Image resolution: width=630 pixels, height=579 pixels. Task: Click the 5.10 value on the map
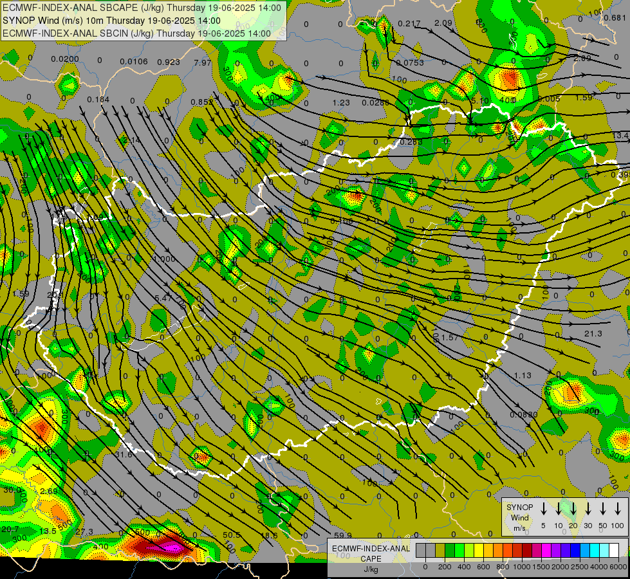click(480, 100)
